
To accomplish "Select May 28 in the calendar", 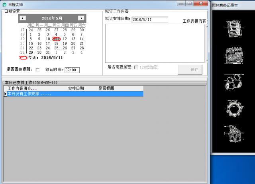I will [82, 48].
